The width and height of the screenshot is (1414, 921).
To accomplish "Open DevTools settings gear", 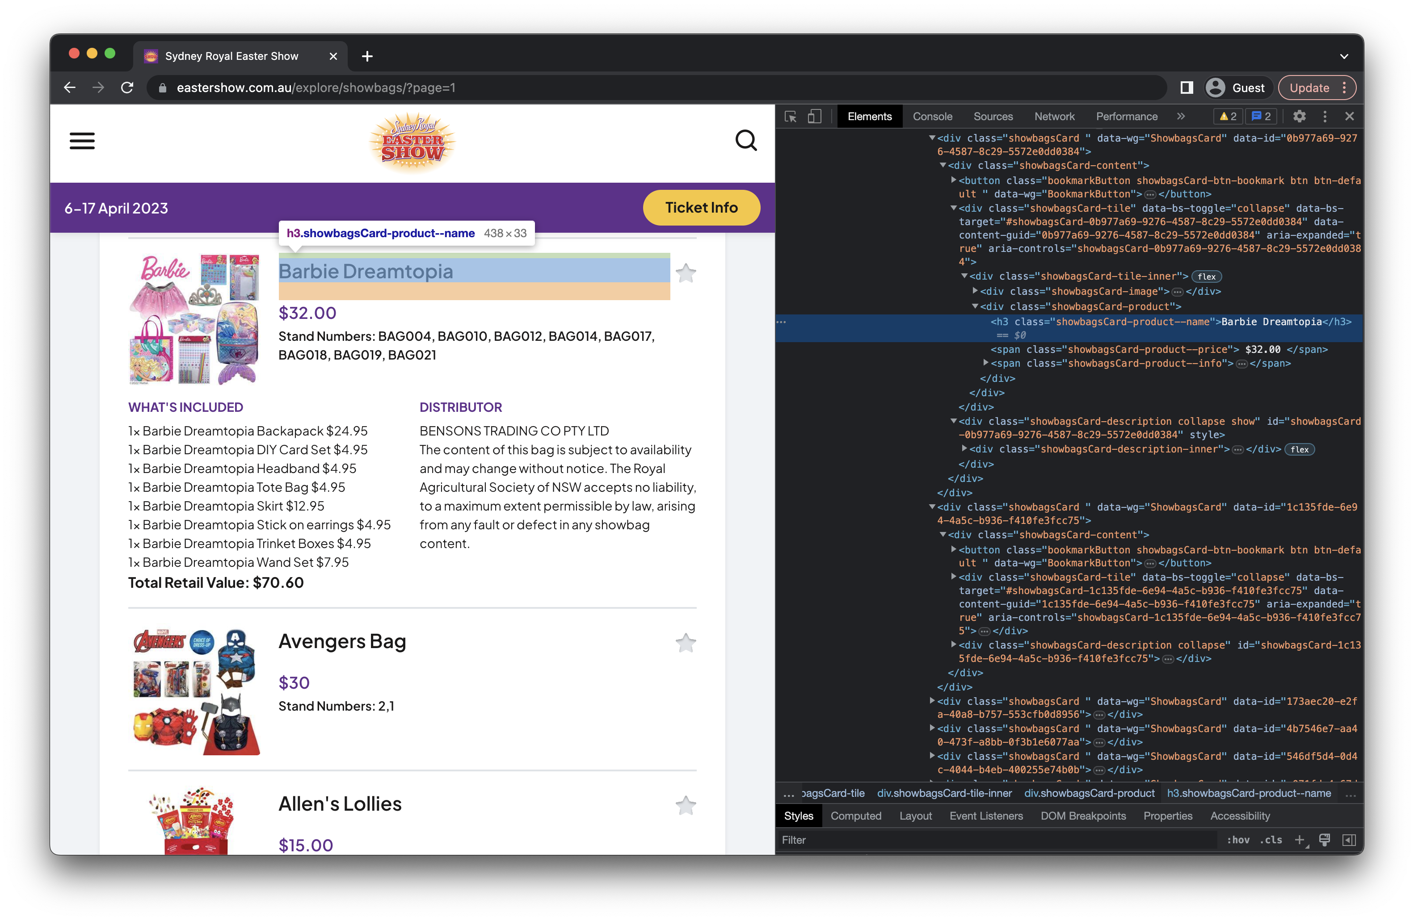I will (x=1299, y=117).
